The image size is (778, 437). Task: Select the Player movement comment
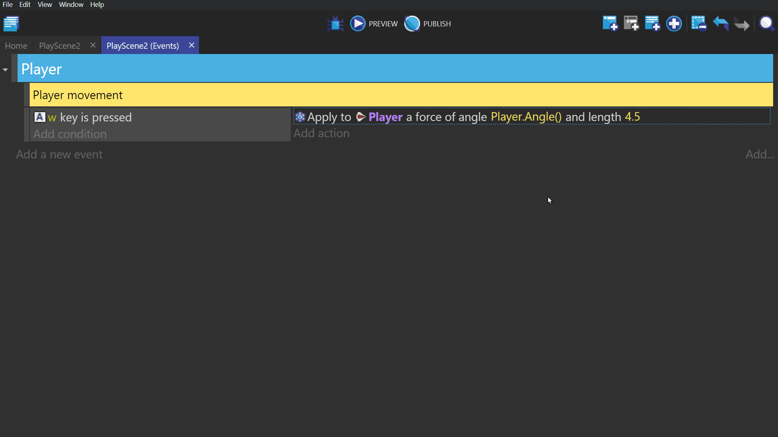point(77,95)
